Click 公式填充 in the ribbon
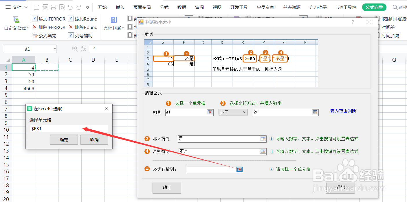The width and height of the screenshot is (407, 202). tap(44, 36)
